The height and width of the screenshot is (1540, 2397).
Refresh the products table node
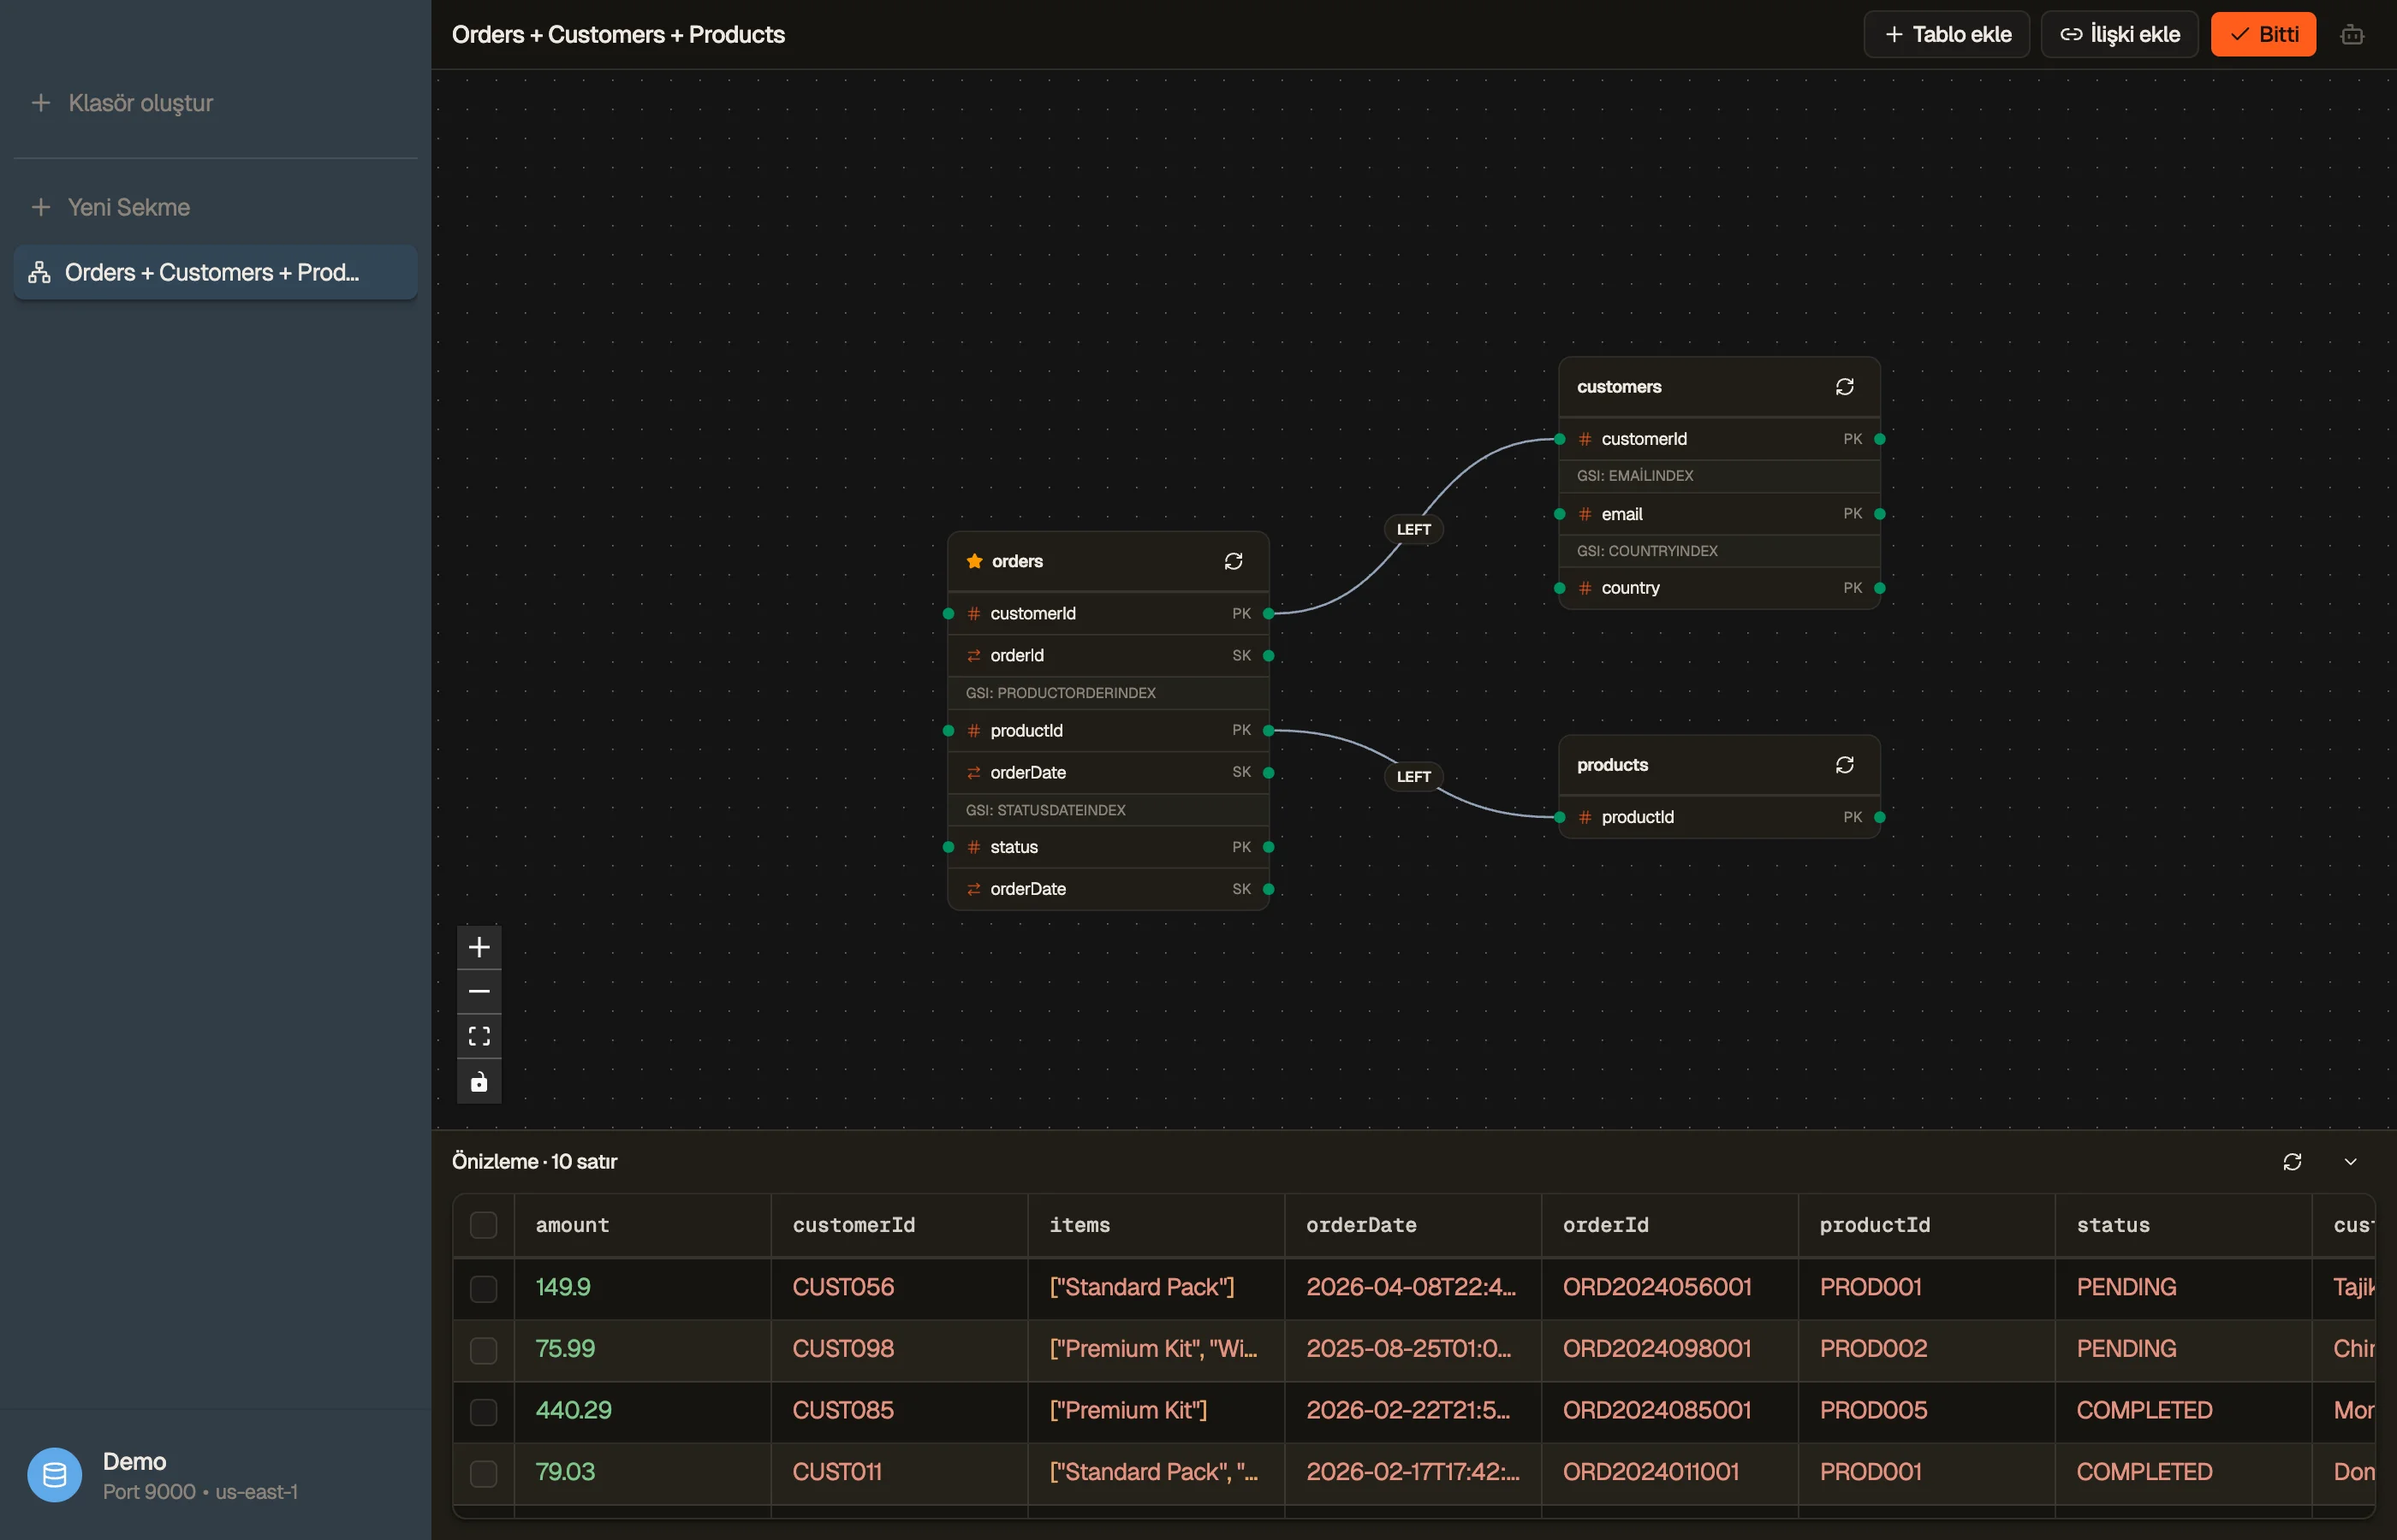point(1845,765)
